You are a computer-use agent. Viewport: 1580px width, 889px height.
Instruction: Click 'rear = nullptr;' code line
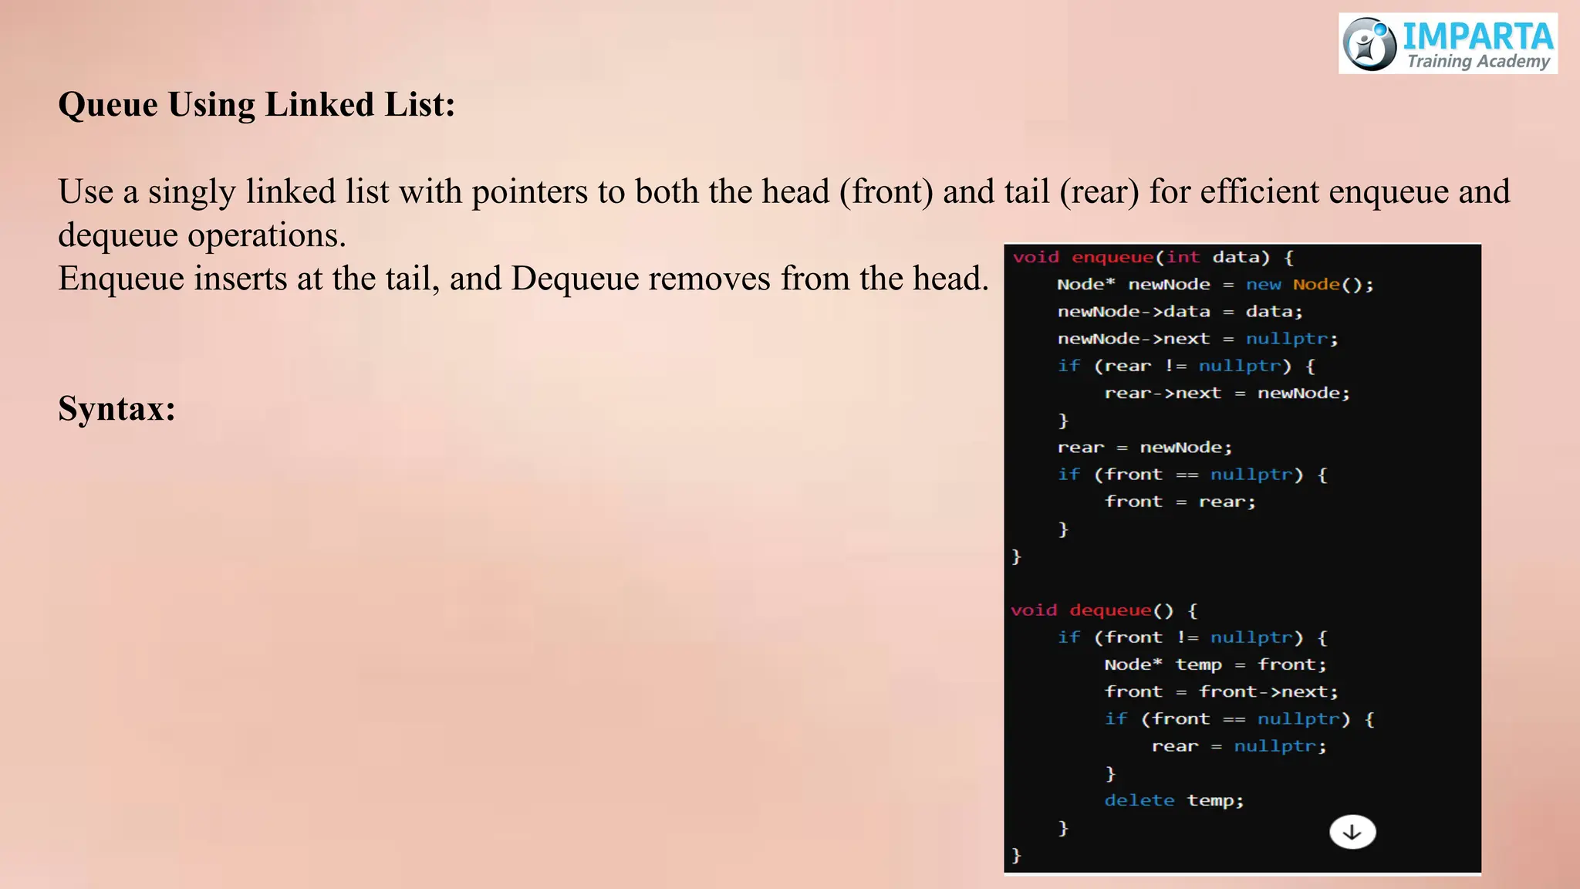[1240, 746]
